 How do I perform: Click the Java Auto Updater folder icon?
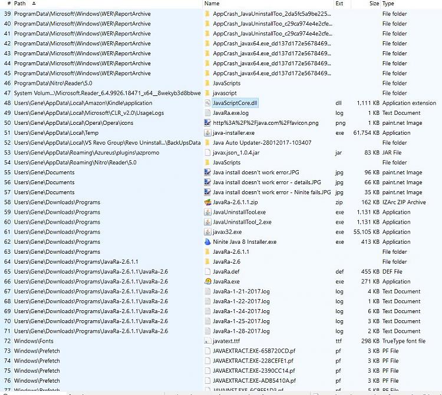click(207, 142)
